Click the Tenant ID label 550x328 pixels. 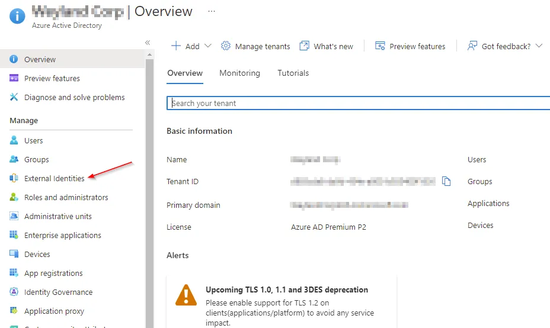[x=183, y=181]
